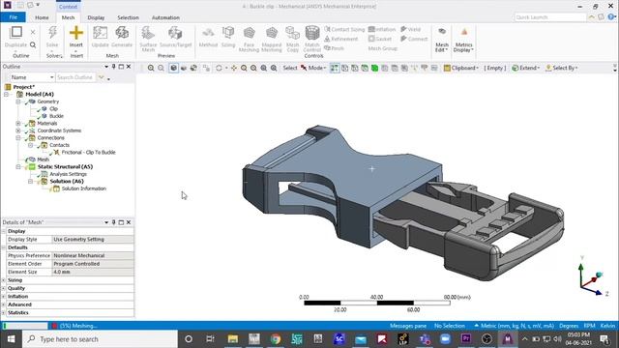Select Solution Information in the tree
This screenshot has width=619, height=348.
(84, 188)
